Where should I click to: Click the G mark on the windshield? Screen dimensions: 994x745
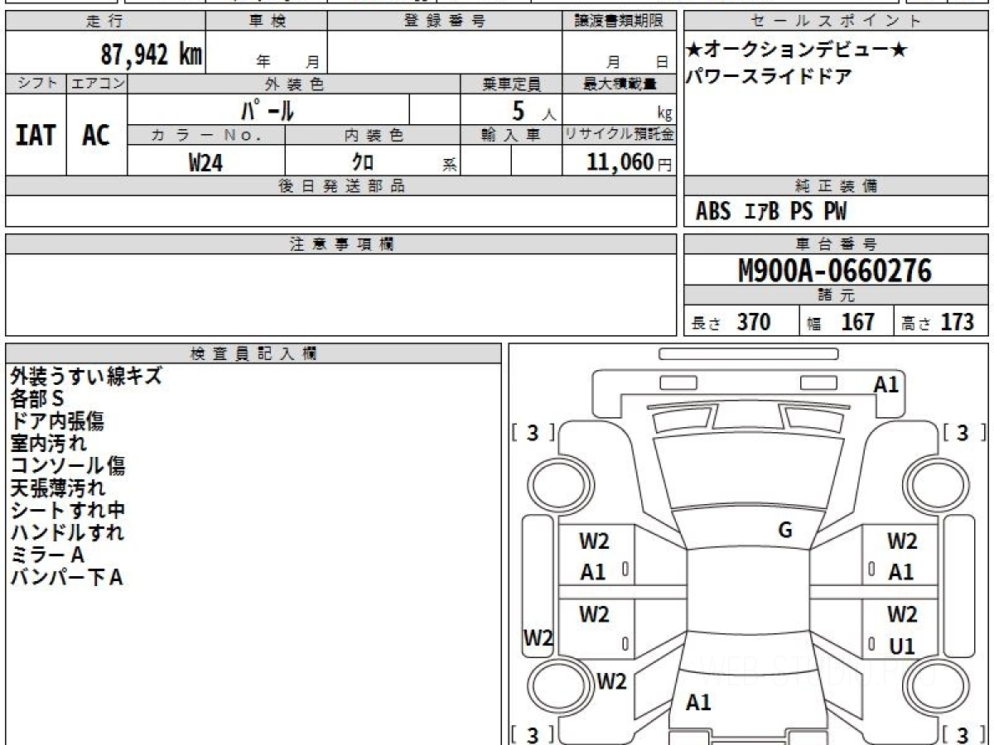(x=785, y=531)
